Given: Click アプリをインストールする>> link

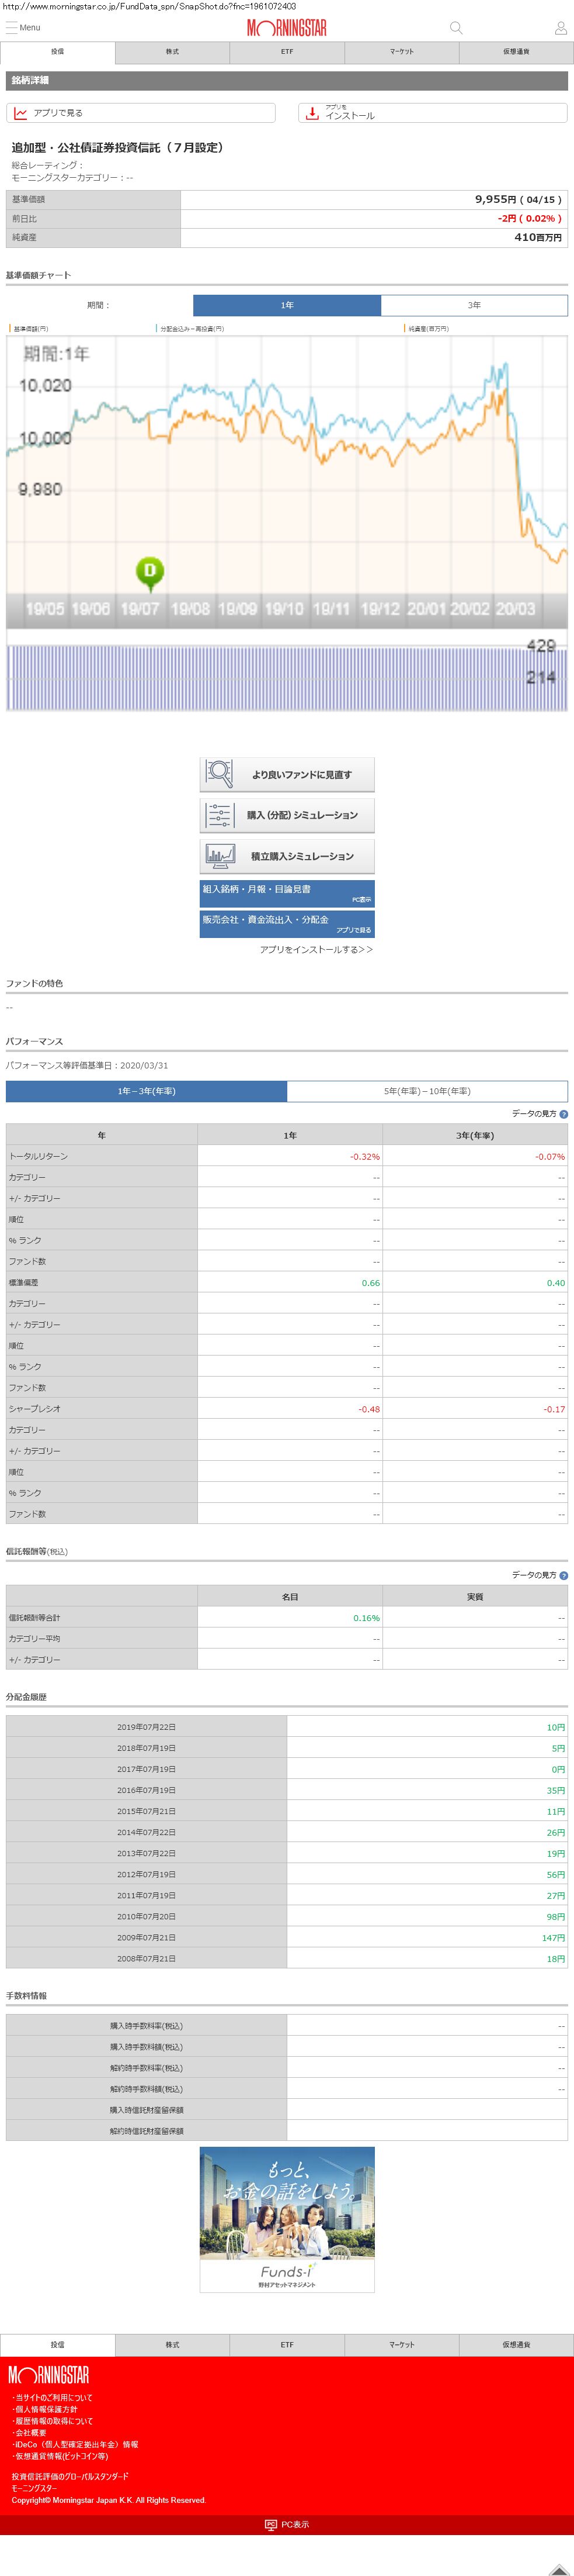Looking at the screenshot, I should click(315, 950).
